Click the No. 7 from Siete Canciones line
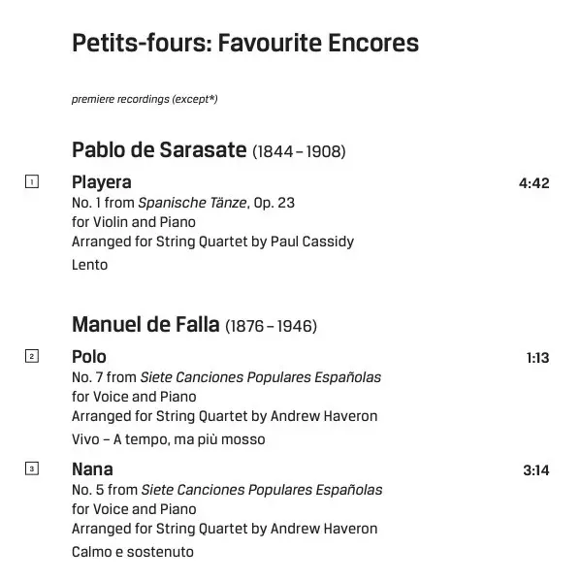Image resolution: width=581 pixels, height=581 pixels. 226,377
